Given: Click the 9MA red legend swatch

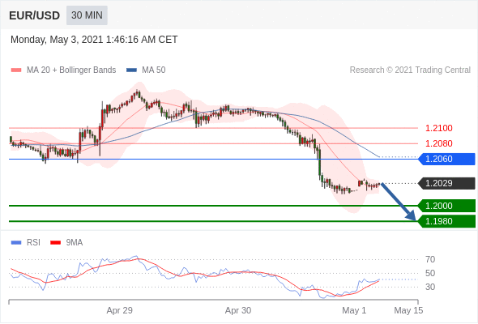Looking at the screenshot, I should [x=55, y=243].
